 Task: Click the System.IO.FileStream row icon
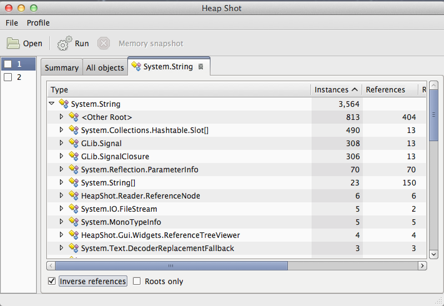[74, 209]
